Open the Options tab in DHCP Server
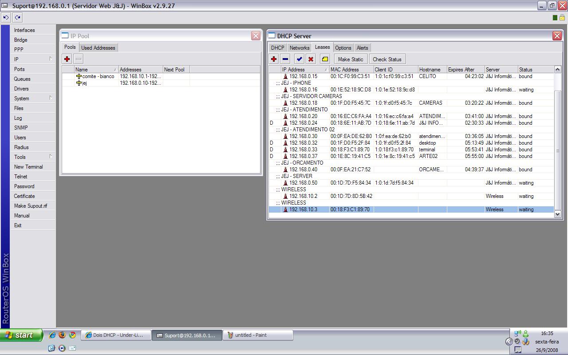The width and height of the screenshot is (568, 355). 343,48
